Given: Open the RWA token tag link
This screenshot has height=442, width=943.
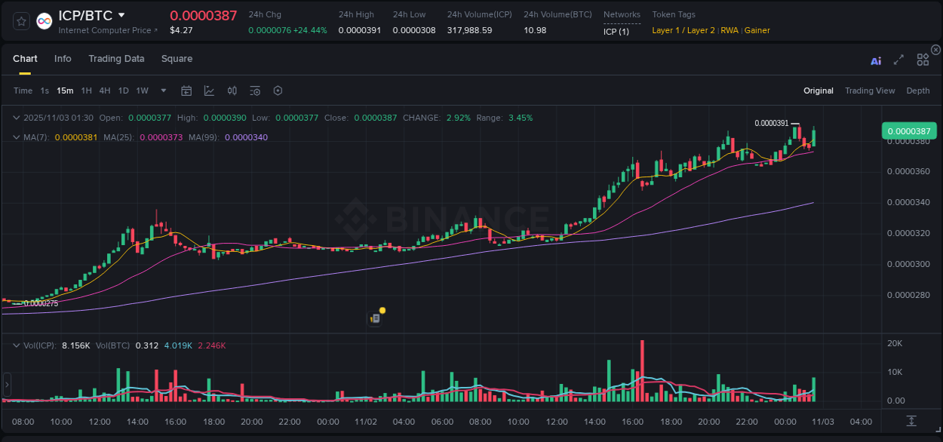Looking at the screenshot, I should click(x=729, y=30).
